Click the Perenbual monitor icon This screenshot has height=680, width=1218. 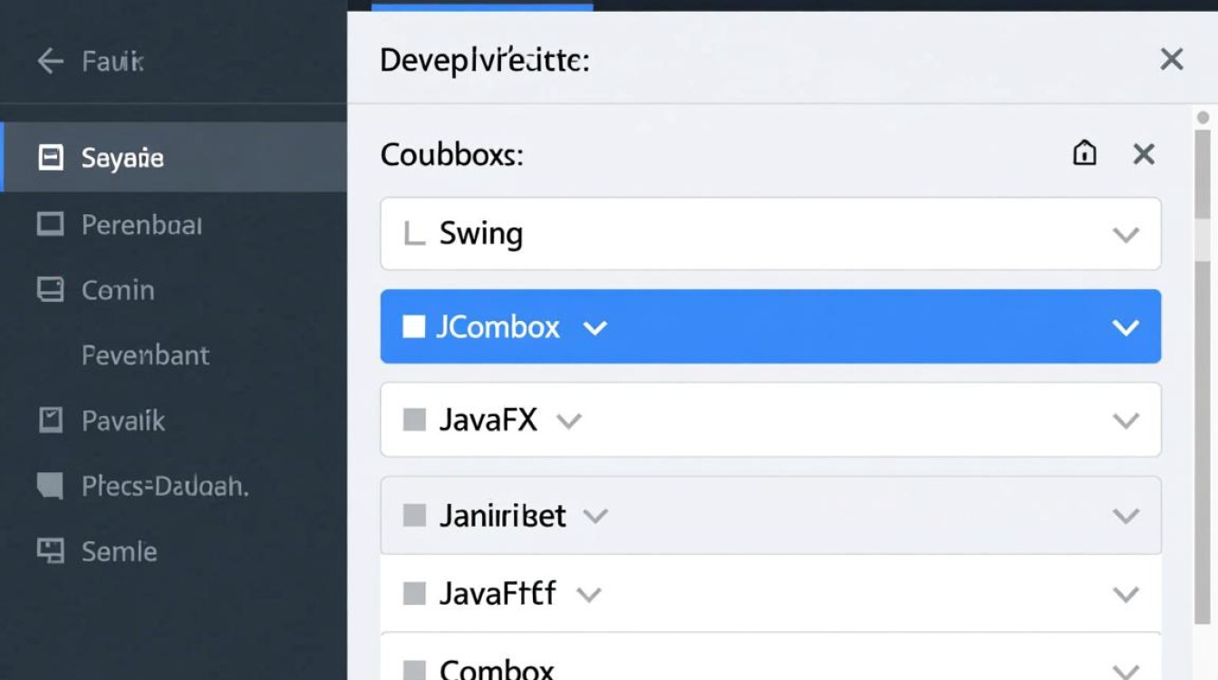(51, 224)
